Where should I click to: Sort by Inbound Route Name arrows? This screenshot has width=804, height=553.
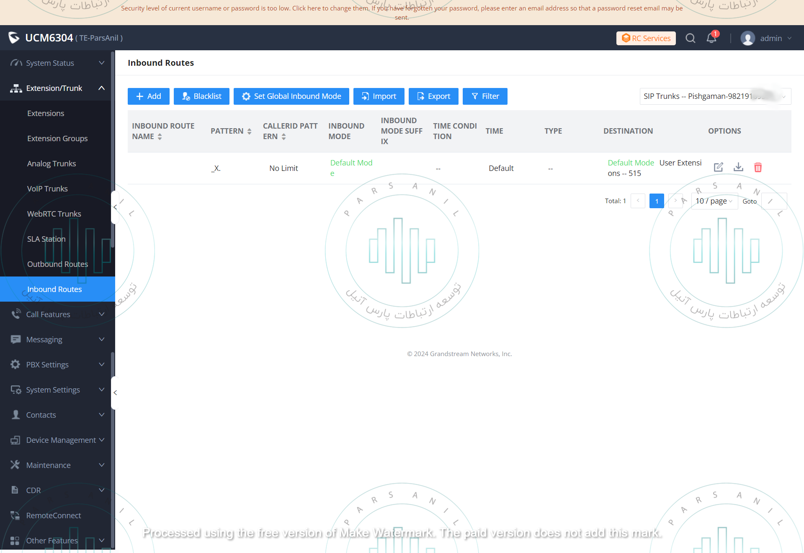(x=160, y=137)
